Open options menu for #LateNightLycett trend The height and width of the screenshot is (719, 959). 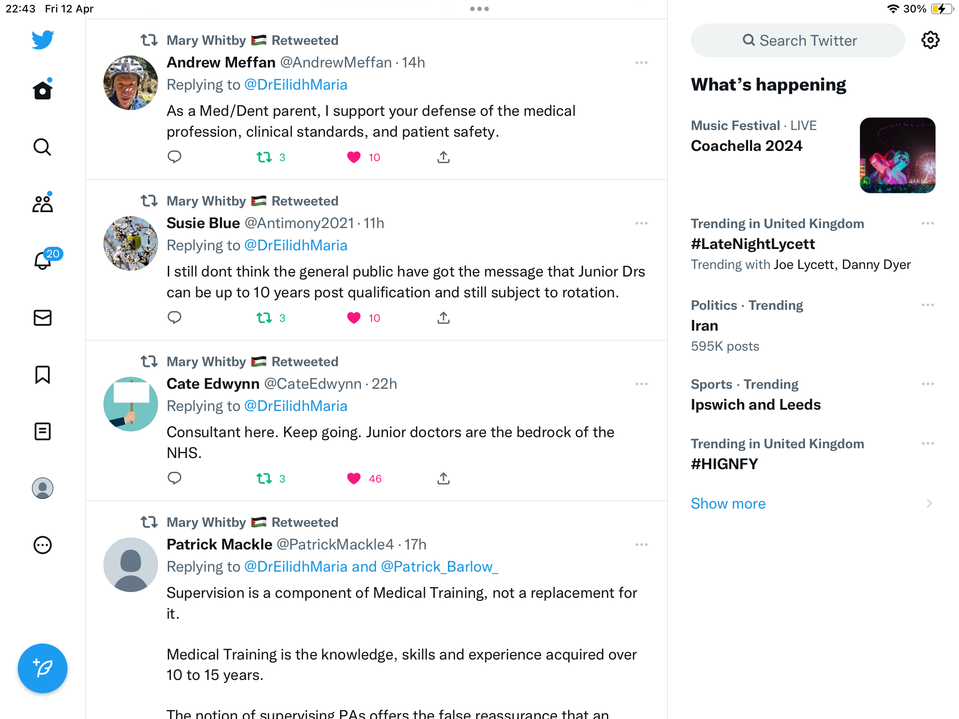928,223
